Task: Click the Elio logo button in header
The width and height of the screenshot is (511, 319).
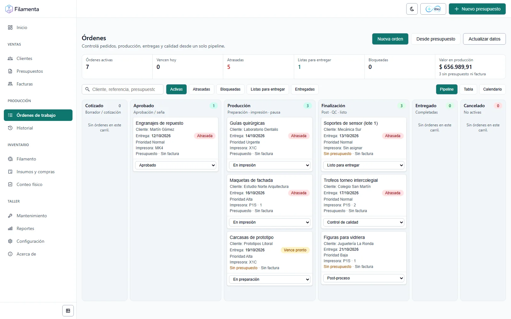Action: [x=433, y=9]
